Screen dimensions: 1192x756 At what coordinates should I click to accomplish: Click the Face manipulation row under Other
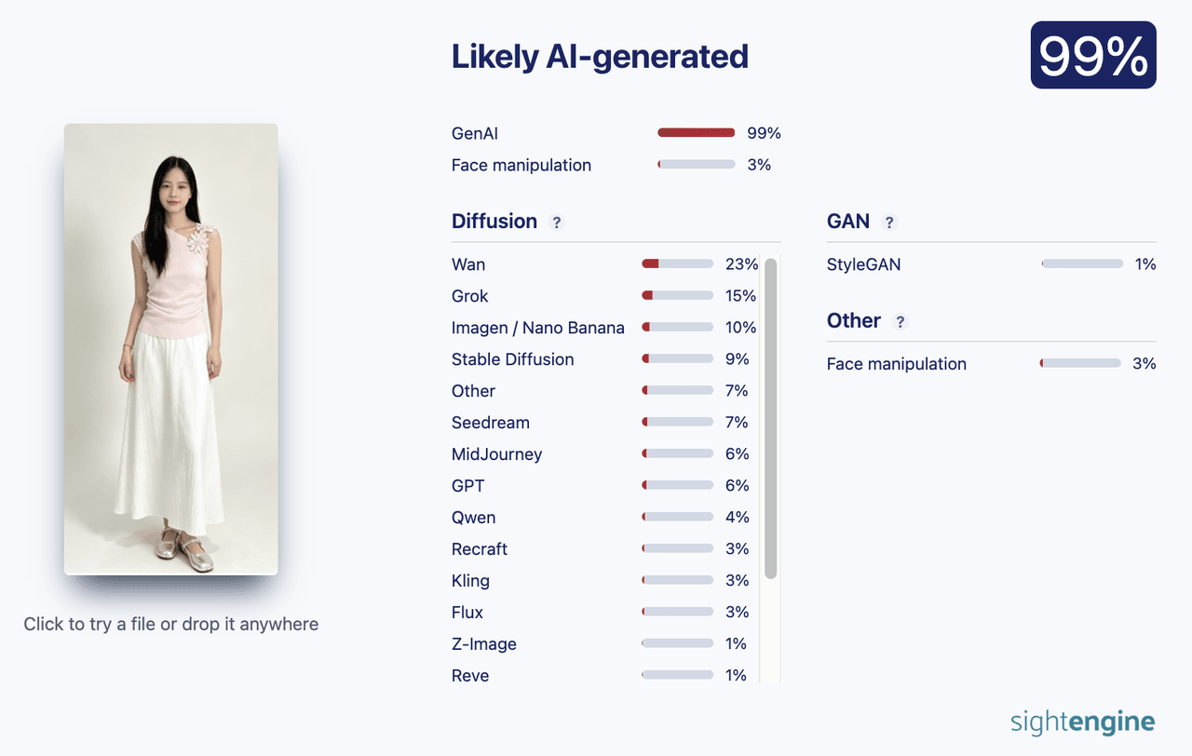click(992, 364)
